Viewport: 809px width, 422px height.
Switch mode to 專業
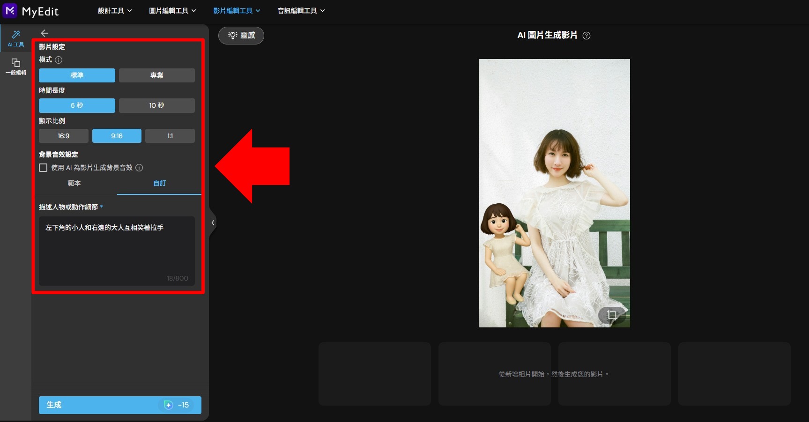coord(156,75)
